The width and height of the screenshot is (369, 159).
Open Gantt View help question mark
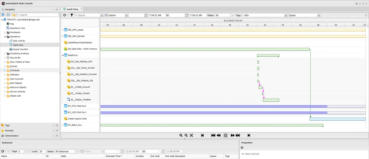click(366, 15)
